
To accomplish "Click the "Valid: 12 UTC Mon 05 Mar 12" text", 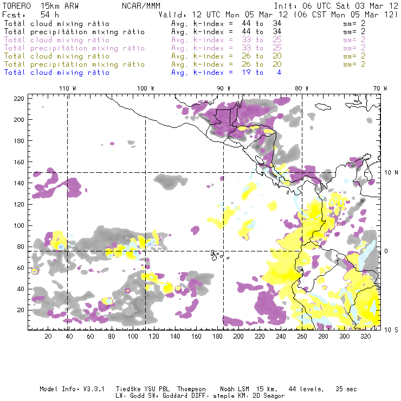I will pyautogui.click(x=223, y=15).
